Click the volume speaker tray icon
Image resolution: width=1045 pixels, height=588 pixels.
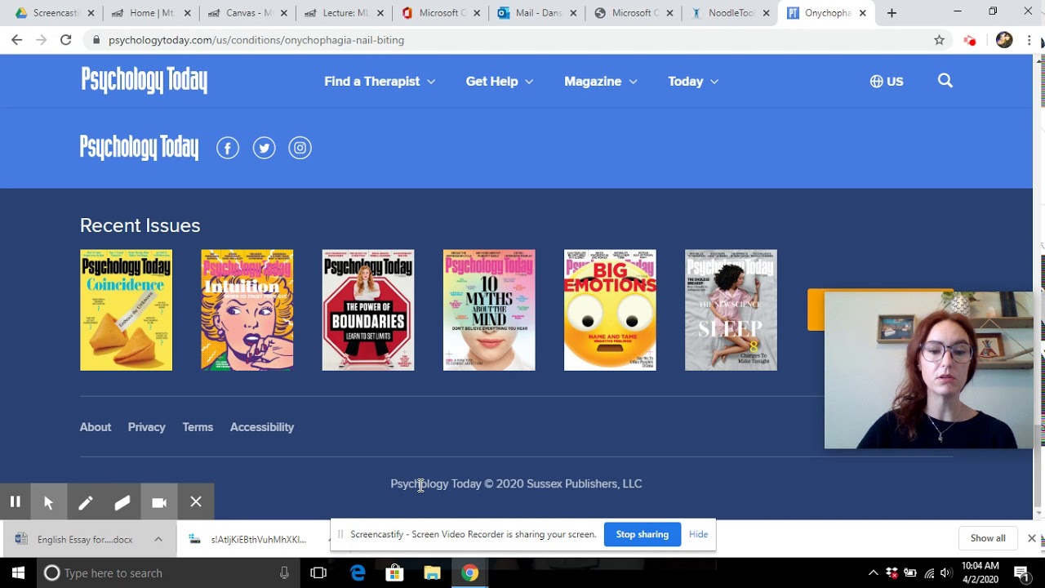click(946, 573)
